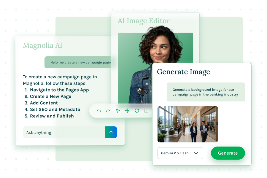Click the undo arrow in image toolbar
Viewport: 267px width, 178px height.
click(99, 111)
